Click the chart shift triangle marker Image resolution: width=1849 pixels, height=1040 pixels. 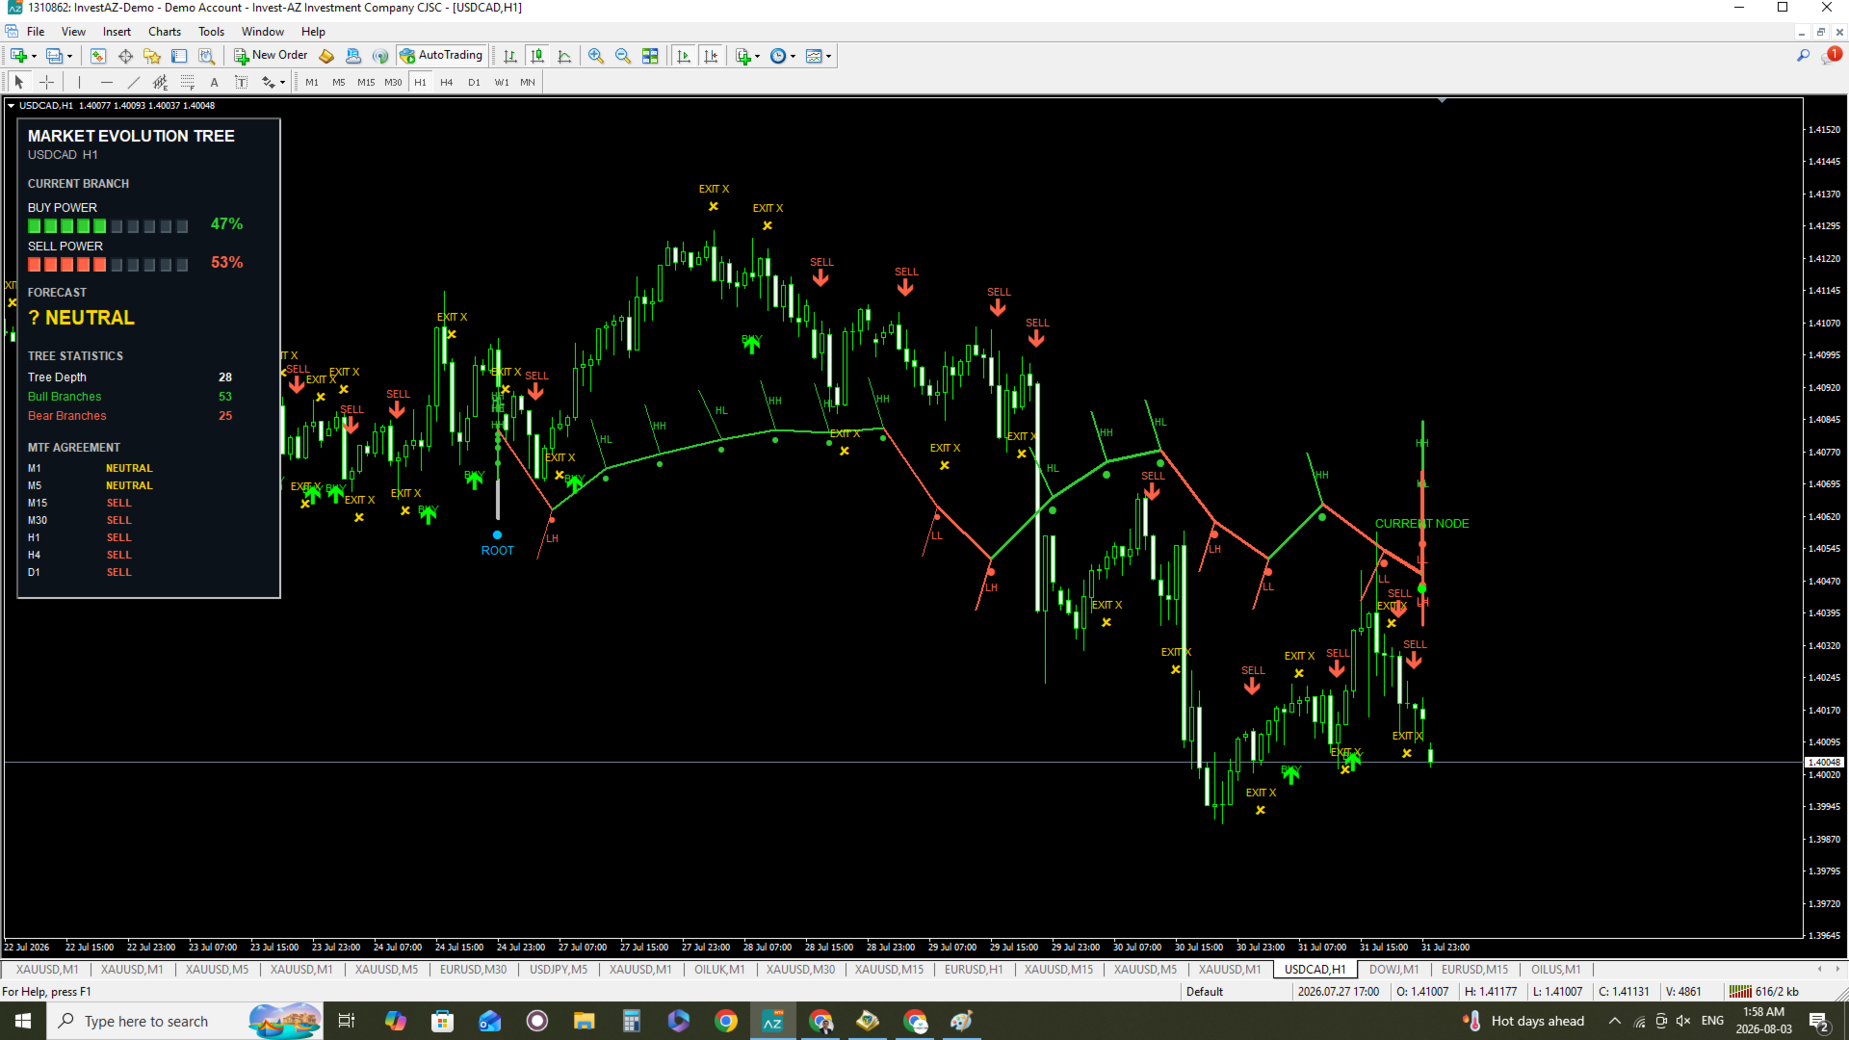tap(1442, 100)
